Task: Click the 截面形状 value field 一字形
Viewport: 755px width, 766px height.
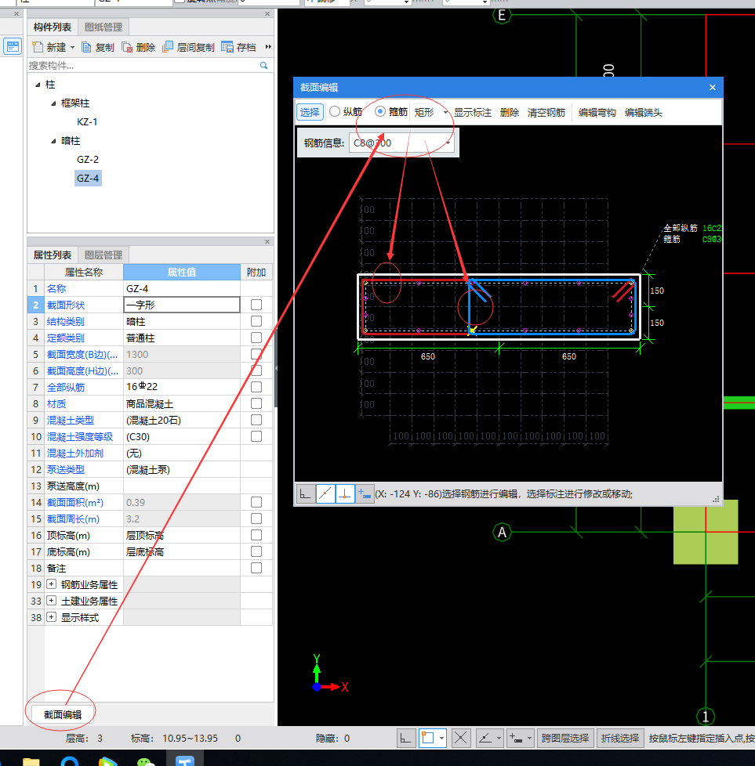Action: coord(182,305)
